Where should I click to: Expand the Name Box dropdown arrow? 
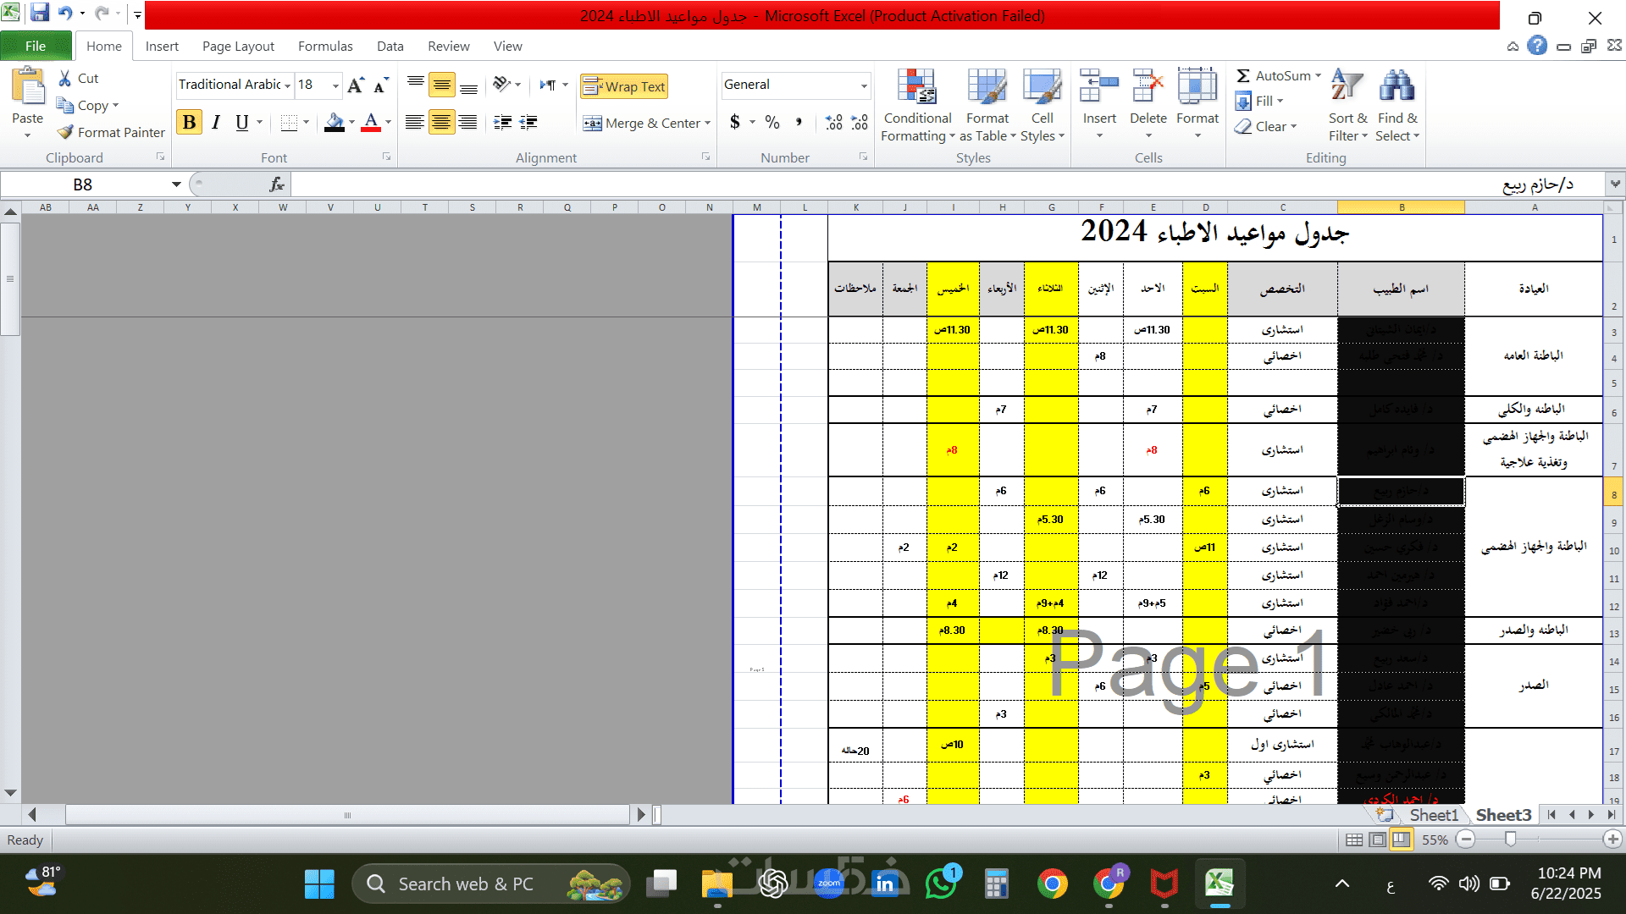point(176,184)
